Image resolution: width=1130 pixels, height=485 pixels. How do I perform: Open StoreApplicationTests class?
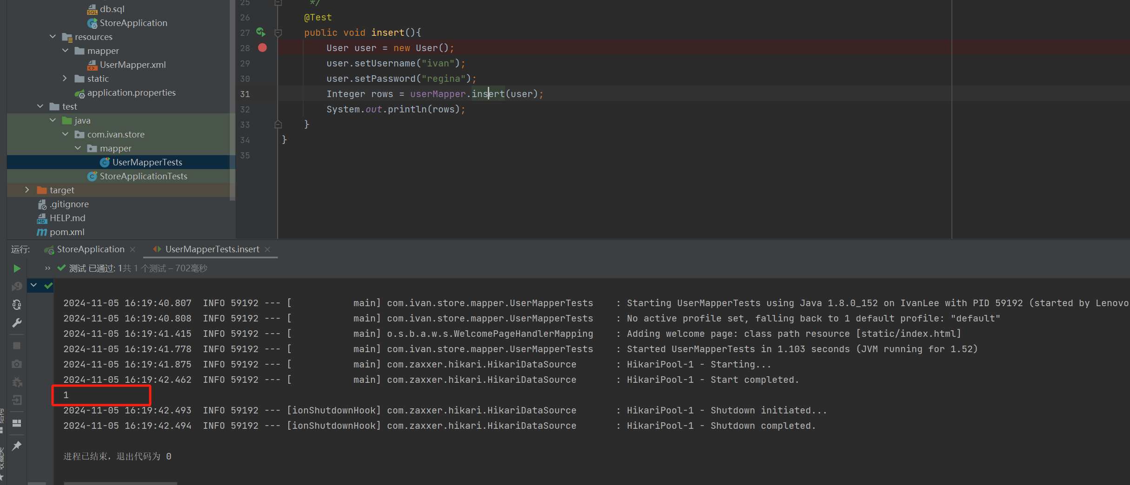coord(143,176)
